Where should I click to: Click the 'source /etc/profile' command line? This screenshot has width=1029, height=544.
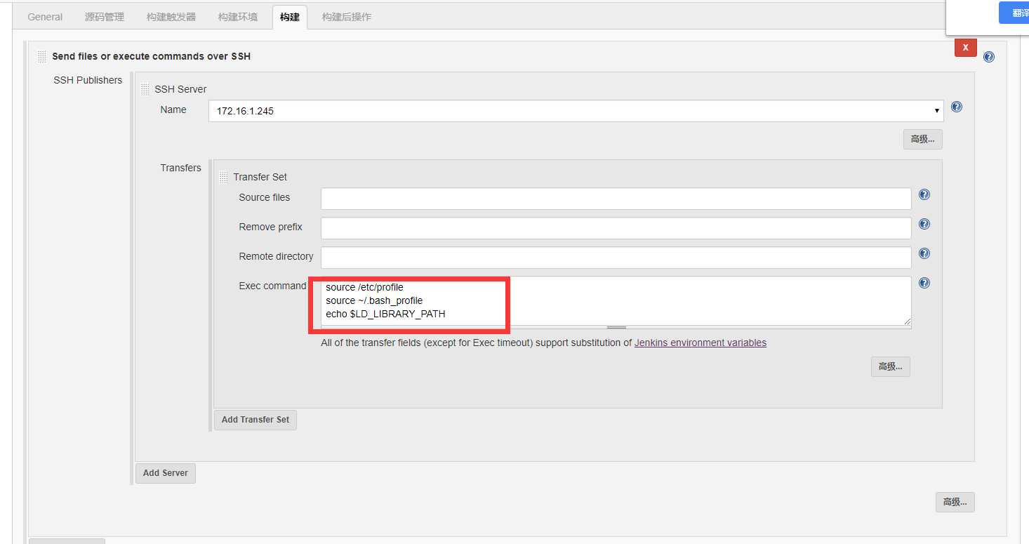click(x=364, y=287)
